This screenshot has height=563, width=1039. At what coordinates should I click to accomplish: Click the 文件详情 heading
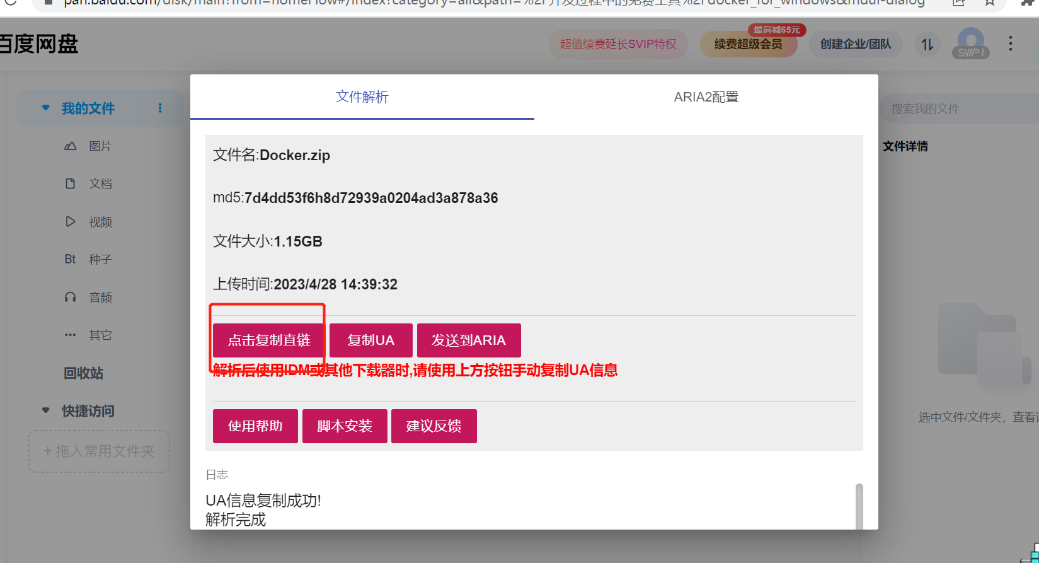pyautogui.click(x=905, y=146)
